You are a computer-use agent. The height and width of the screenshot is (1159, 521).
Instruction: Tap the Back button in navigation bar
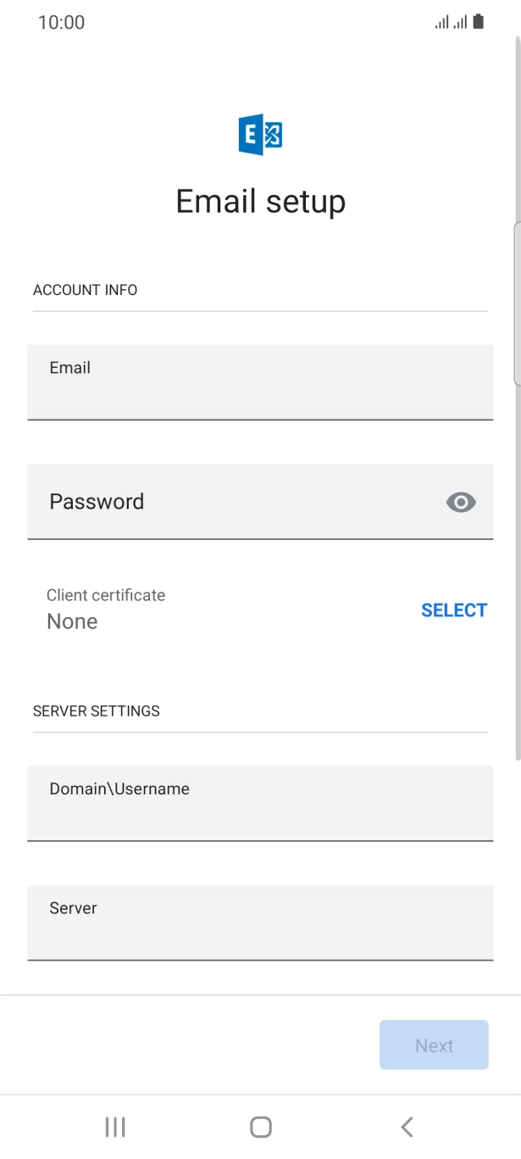[x=407, y=1127]
